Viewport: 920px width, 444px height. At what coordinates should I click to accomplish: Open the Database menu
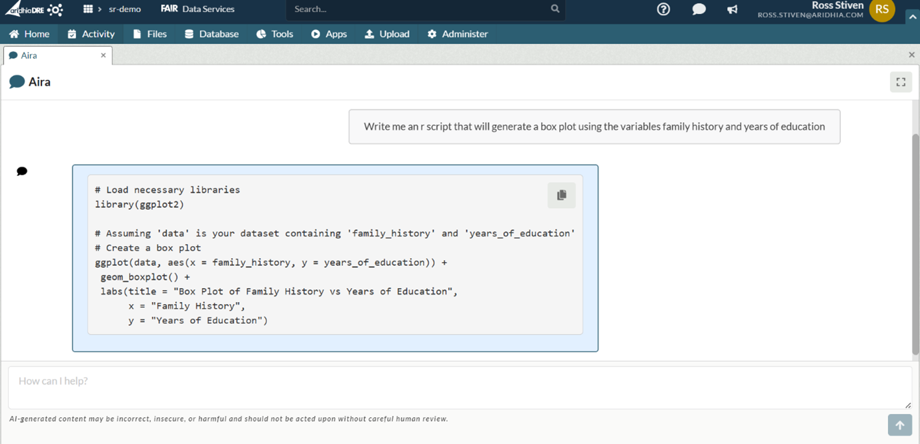click(211, 34)
